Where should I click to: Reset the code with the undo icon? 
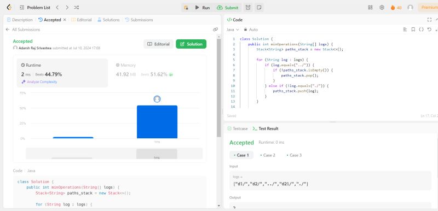point(429,30)
